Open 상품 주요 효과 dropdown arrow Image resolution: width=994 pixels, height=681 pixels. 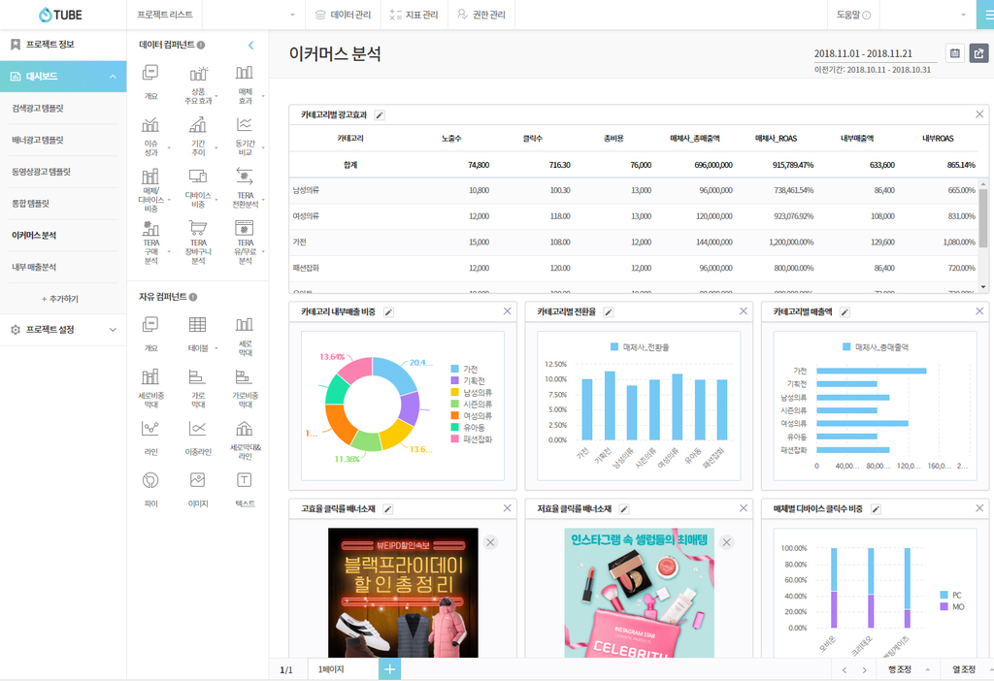[x=216, y=96]
